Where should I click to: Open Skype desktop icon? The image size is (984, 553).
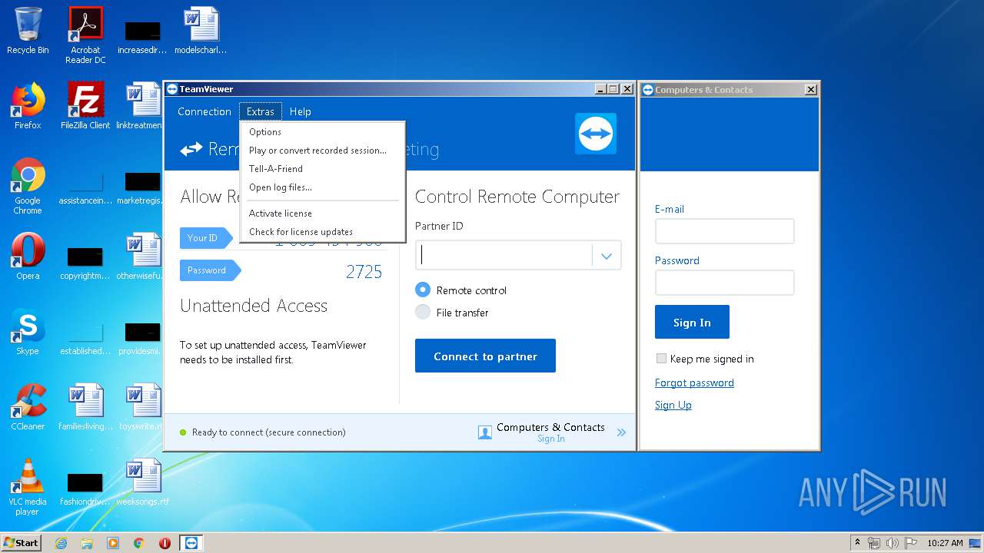(x=28, y=331)
